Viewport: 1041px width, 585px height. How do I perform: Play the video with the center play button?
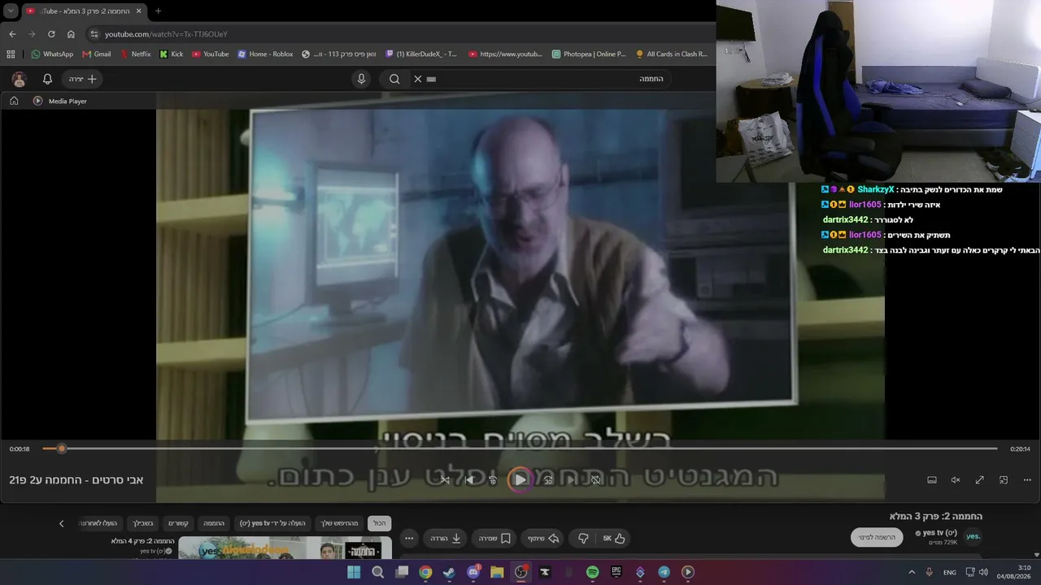(x=520, y=479)
